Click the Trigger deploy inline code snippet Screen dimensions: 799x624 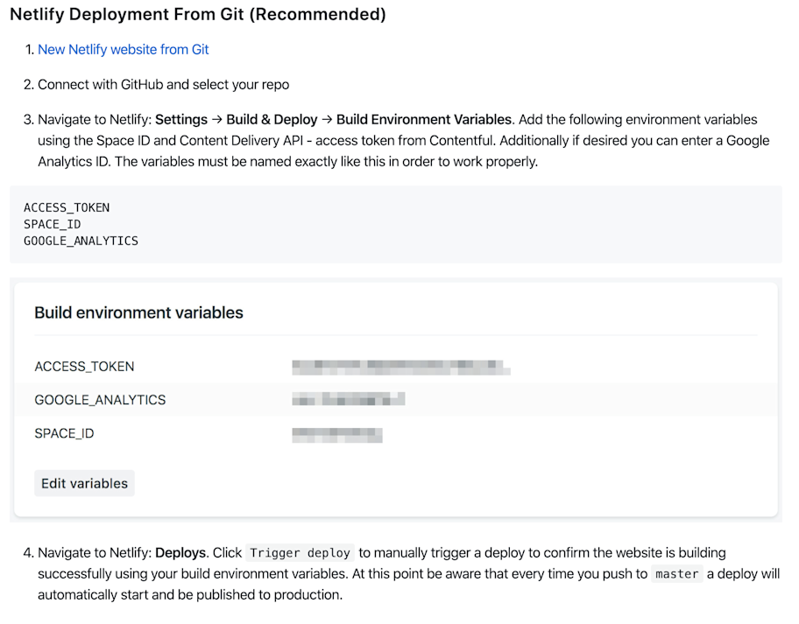pyautogui.click(x=301, y=552)
